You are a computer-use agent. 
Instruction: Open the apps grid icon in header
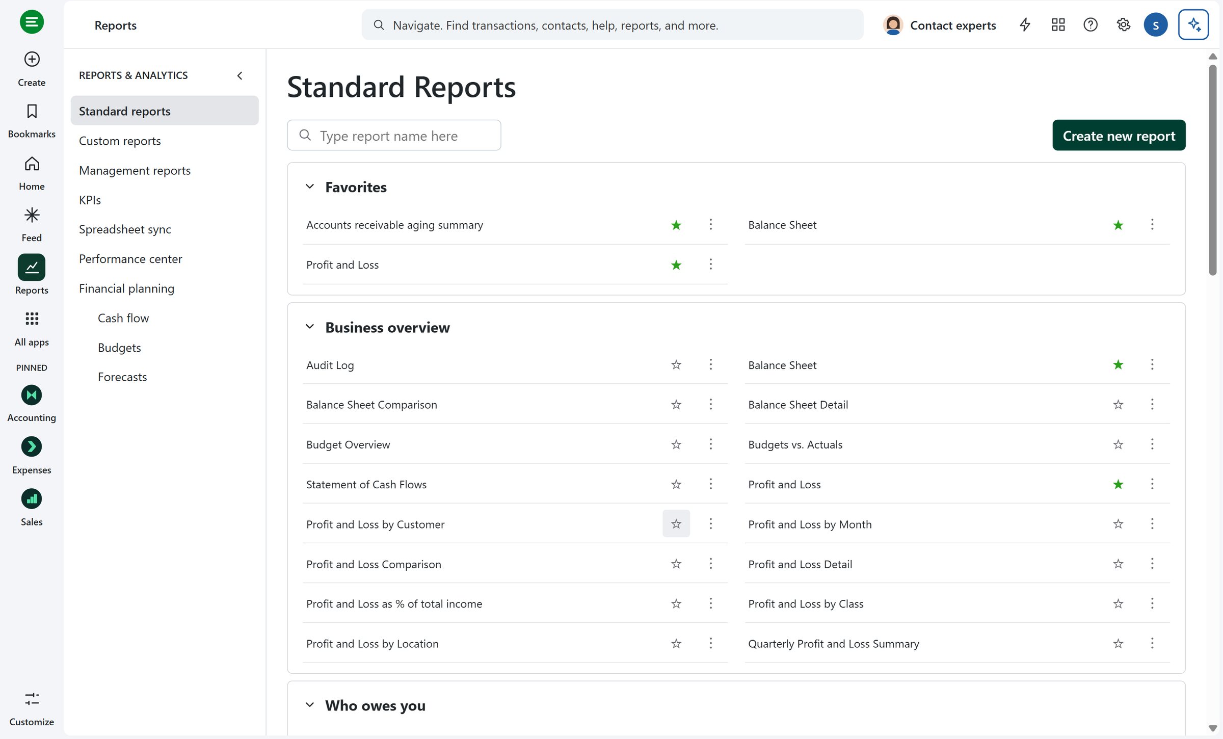tap(1058, 24)
